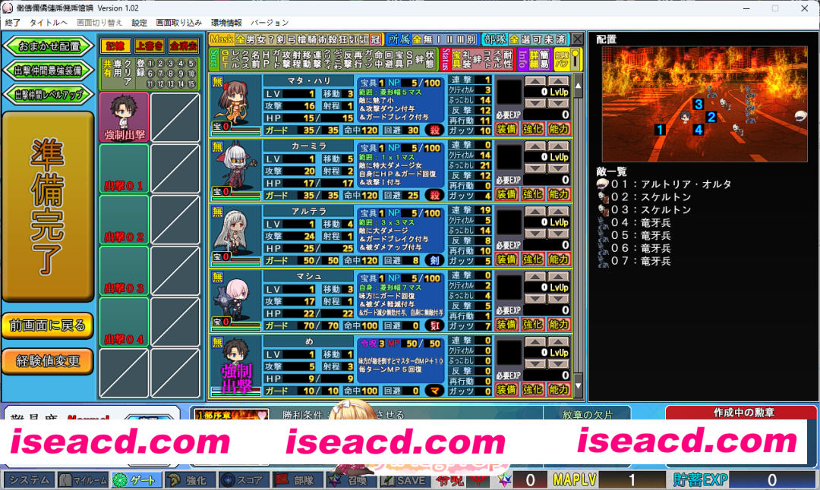This screenshot has height=490, width=820.
Task: Open 部隊 flag in the bottom bar
Action: (x=297, y=480)
